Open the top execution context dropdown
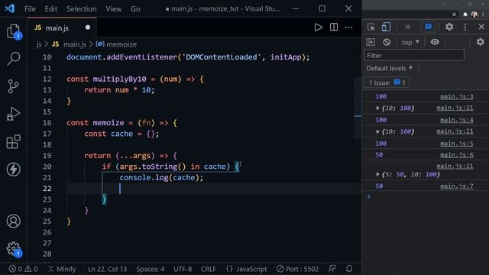The width and height of the screenshot is (489, 275). [x=410, y=42]
